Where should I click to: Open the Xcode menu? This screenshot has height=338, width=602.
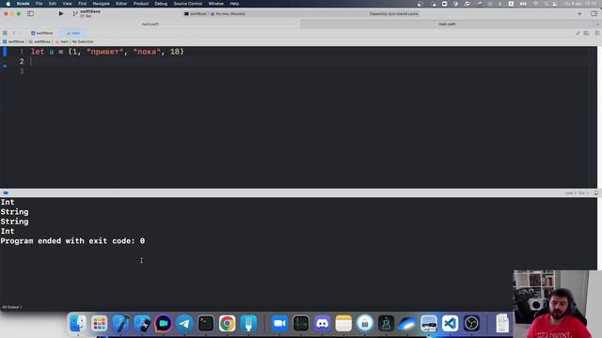click(x=23, y=4)
